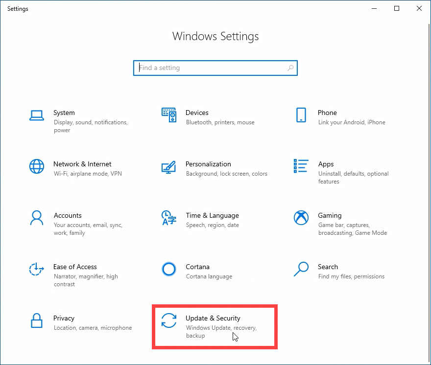Viewport: 431px width, 365px height.
Task: Open the Update & Security sync icon
Action: (169, 320)
